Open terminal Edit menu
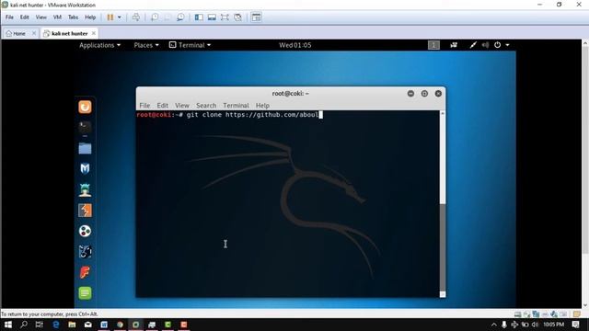The width and height of the screenshot is (589, 331). 162,106
